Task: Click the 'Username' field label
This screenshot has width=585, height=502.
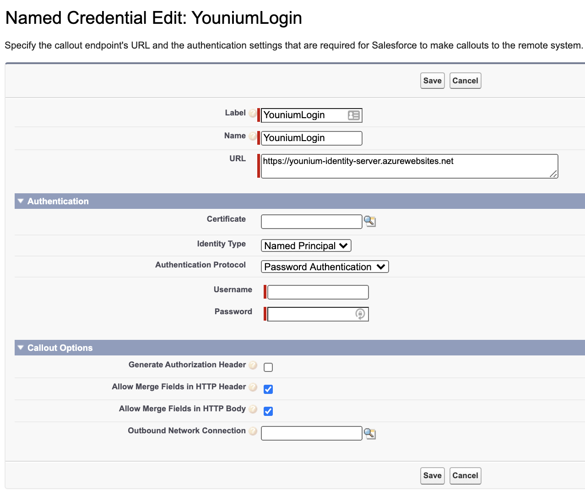Action: tap(233, 289)
